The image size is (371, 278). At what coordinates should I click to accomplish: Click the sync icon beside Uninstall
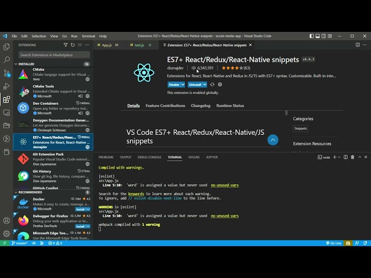tap(212, 85)
